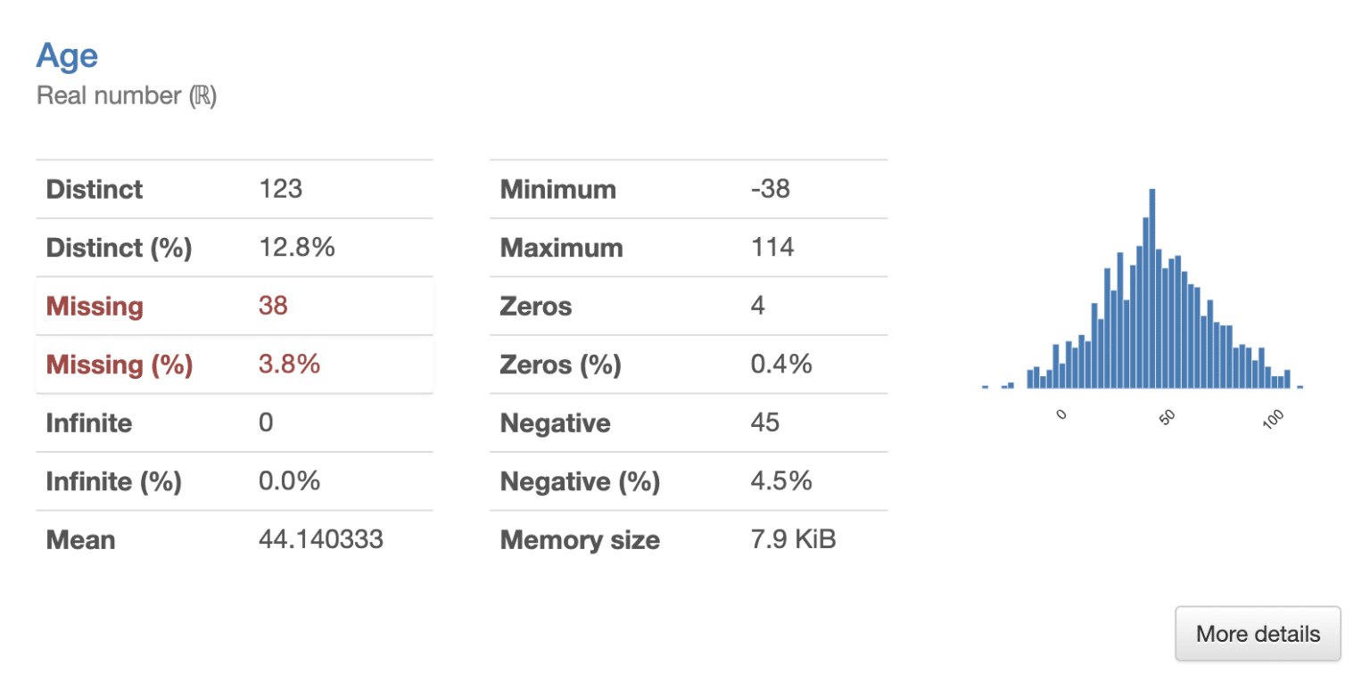Select the Missing count value 38
This screenshot has height=689, width=1370.
coord(273,307)
